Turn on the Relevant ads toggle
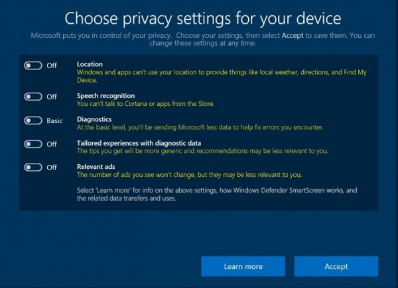Screen dimensions: 398x288 pyautogui.click(x=33, y=168)
